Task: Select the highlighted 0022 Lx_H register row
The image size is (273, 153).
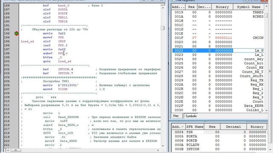Action: click(218, 51)
